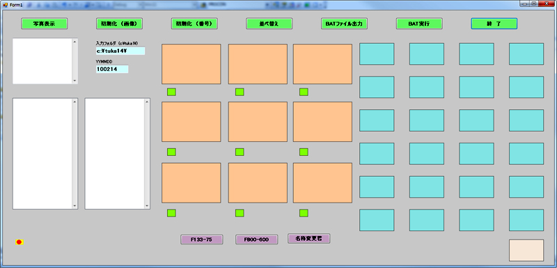Click green square under third-row third orange panel

pos(304,213)
